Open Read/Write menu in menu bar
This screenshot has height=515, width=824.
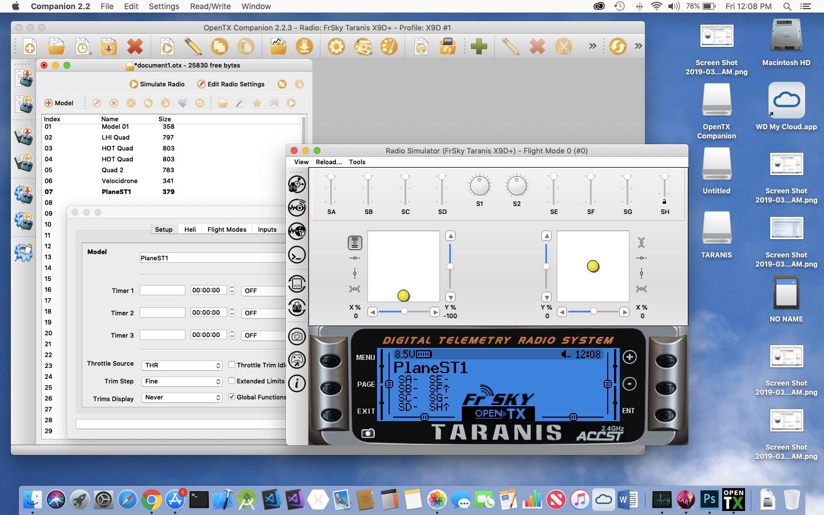210,6
